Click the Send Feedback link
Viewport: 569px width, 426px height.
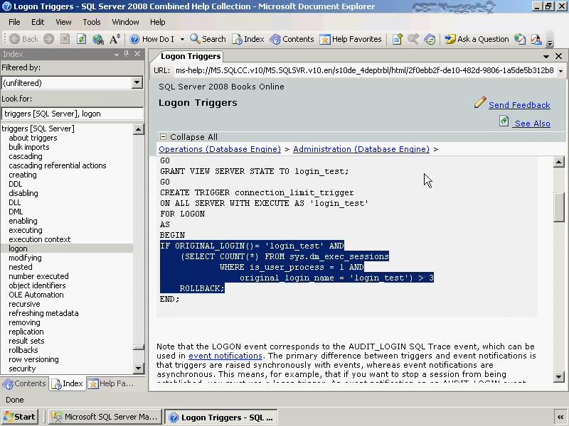pos(519,105)
